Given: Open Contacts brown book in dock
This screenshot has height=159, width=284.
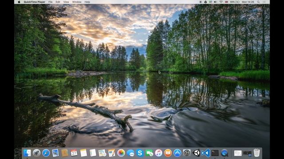Looking at the screenshot, I should [65, 153].
